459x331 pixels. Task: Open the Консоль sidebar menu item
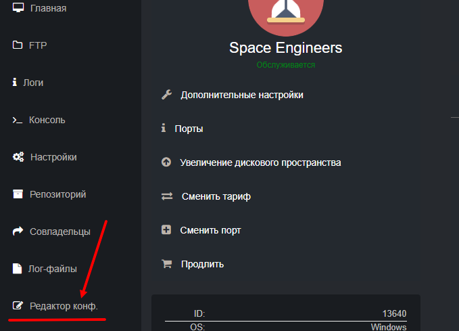click(x=47, y=120)
